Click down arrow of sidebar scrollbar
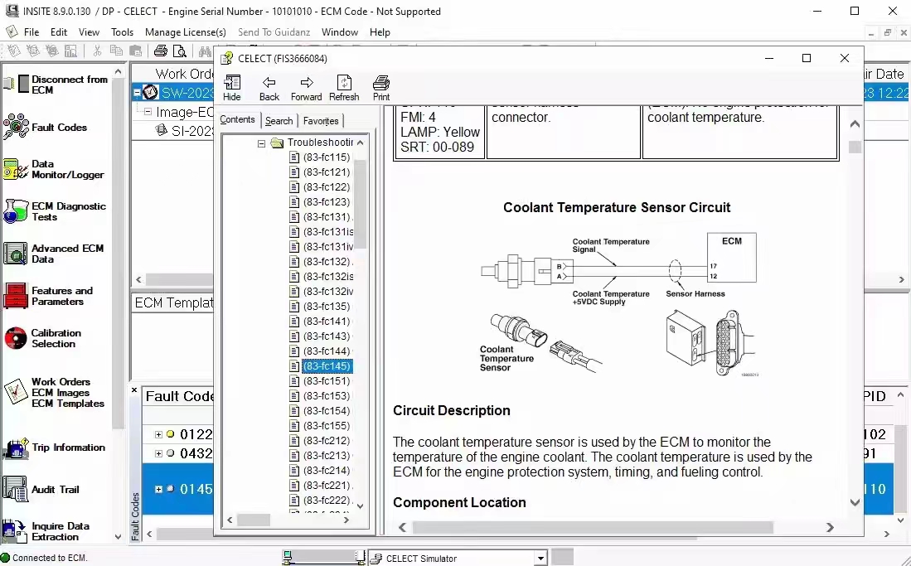This screenshot has height=566, width=911. [118, 537]
